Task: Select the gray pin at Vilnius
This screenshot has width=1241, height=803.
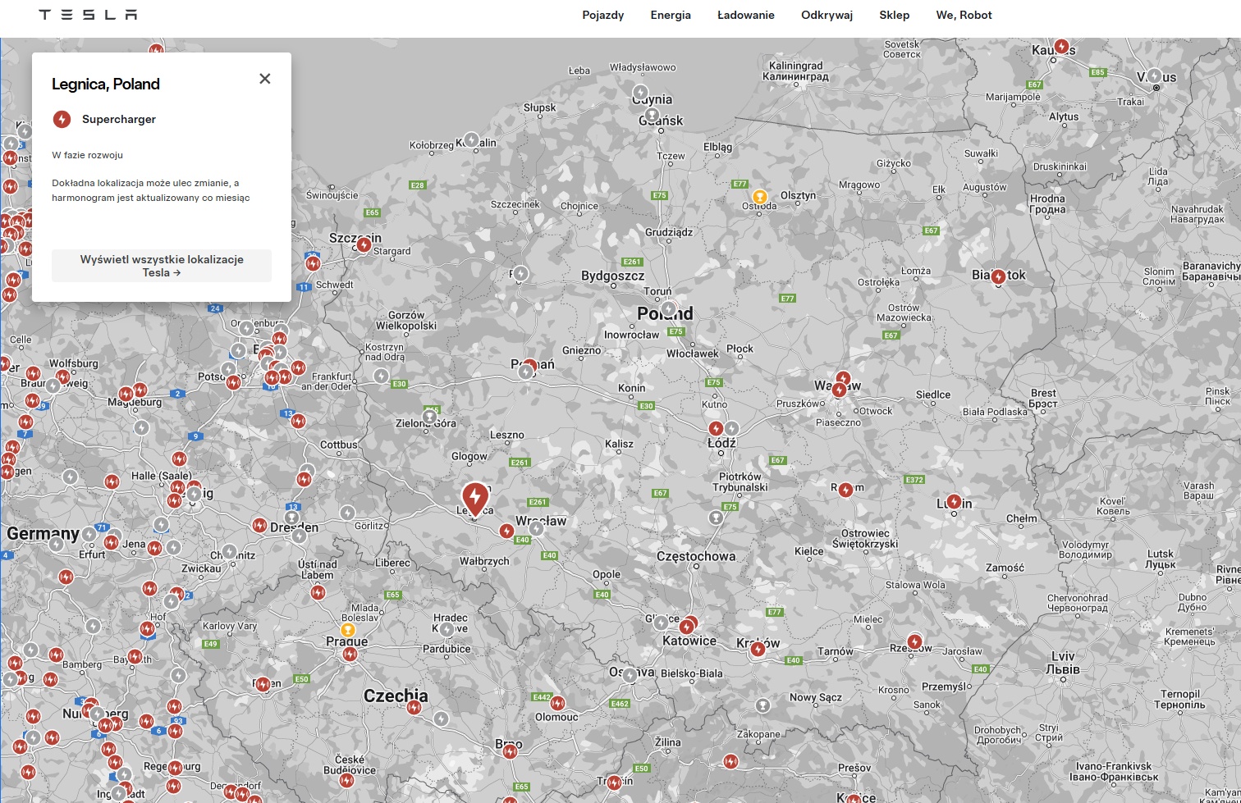Action: point(1155,76)
